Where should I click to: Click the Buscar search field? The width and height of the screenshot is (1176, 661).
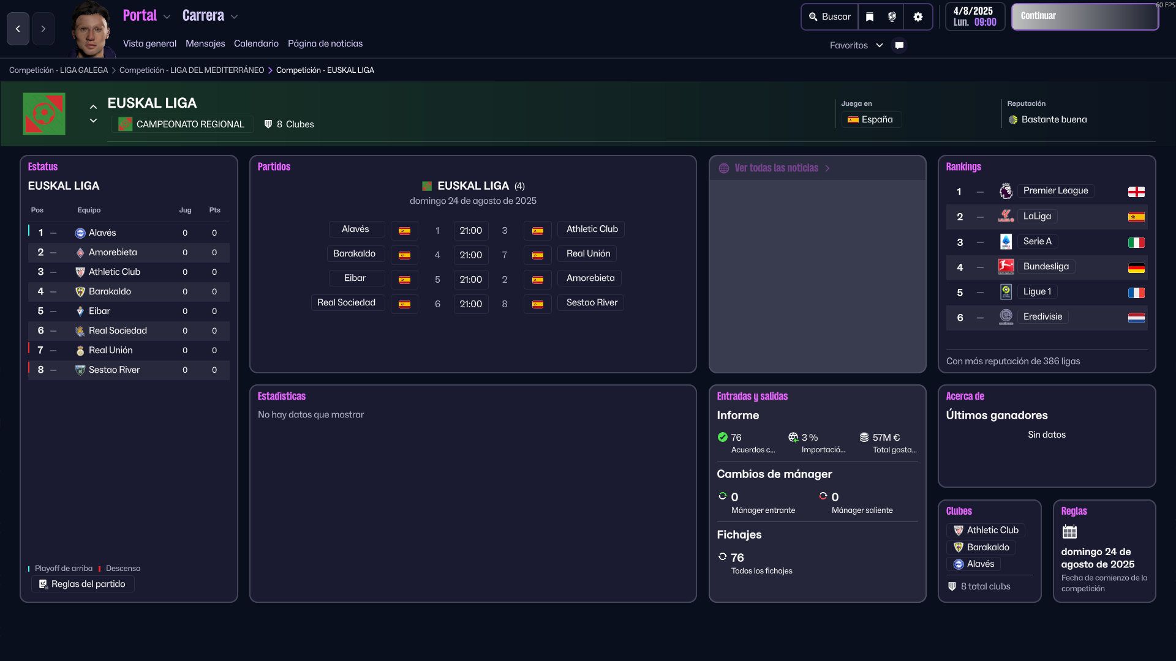click(x=830, y=17)
